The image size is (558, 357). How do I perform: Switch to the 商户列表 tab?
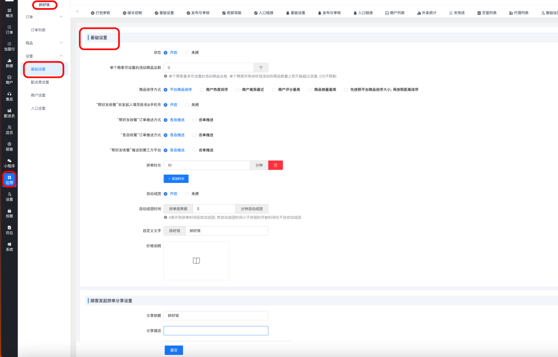[395, 12]
